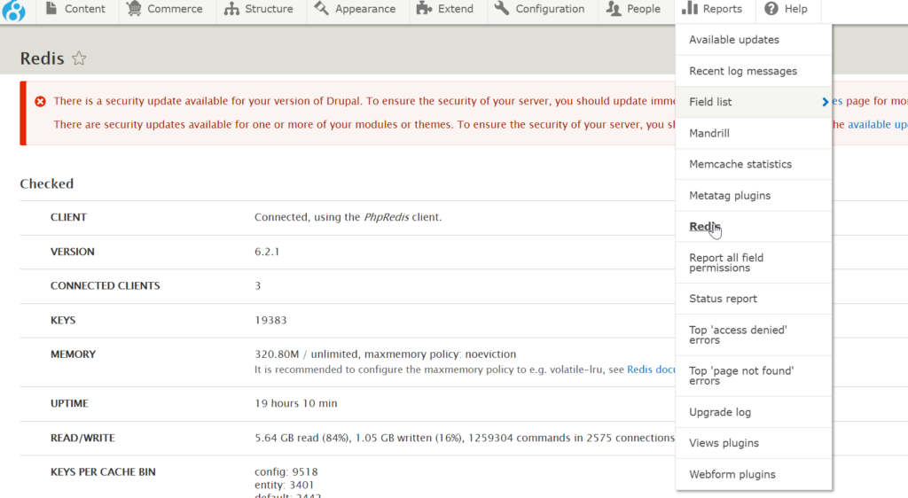908x498 pixels.
Task: Select Available updates from Reports dropdown
Action: [754, 40]
